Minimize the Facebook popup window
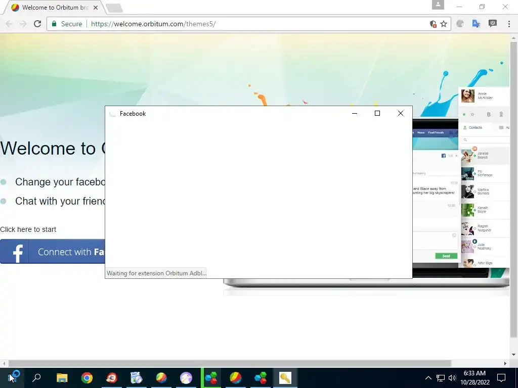 [x=355, y=113]
